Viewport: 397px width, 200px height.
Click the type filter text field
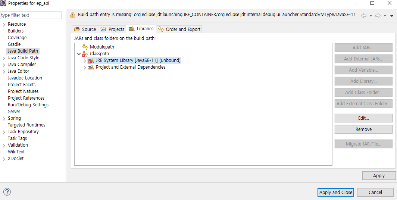(x=31, y=15)
